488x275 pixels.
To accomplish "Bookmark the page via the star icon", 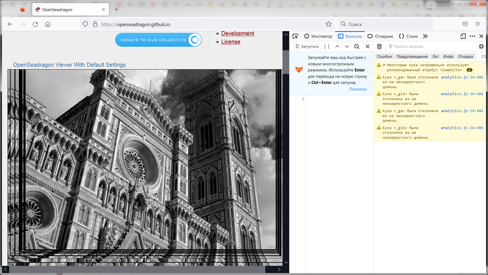I will [328, 24].
